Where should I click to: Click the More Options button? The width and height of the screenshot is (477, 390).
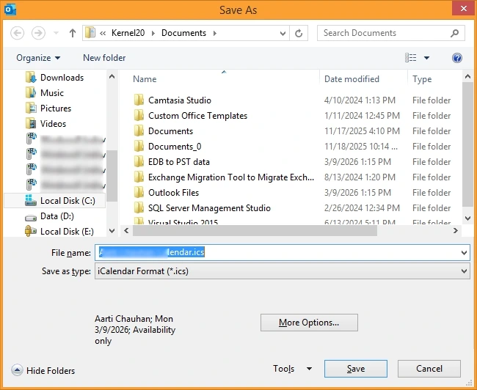(309, 323)
